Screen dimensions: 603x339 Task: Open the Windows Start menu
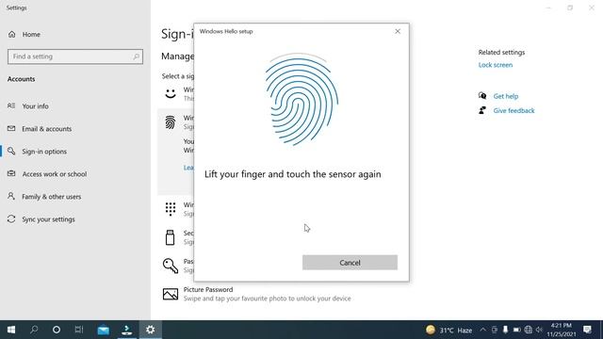[x=11, y=330]
